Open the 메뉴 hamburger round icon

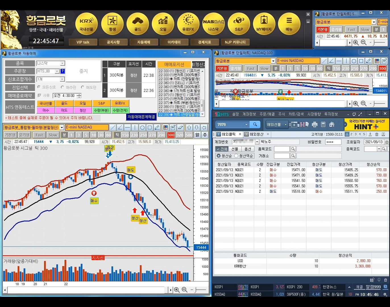(289, 24)
